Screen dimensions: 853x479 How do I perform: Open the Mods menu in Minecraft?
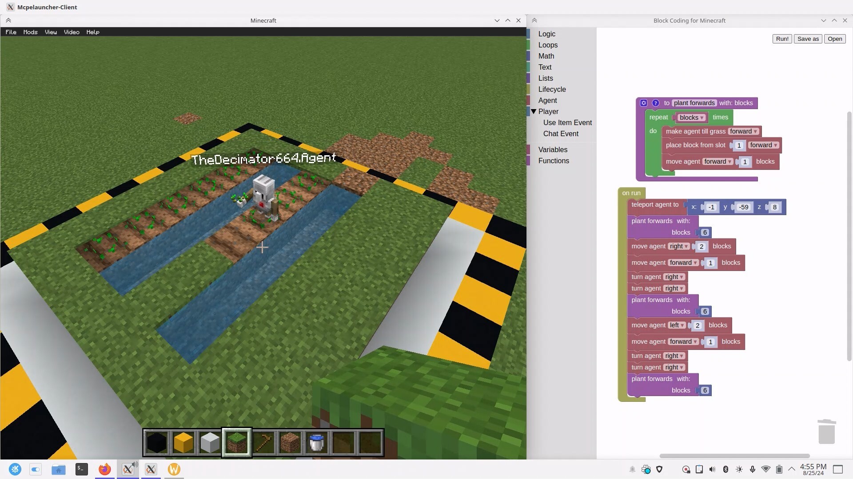(30, 32)
